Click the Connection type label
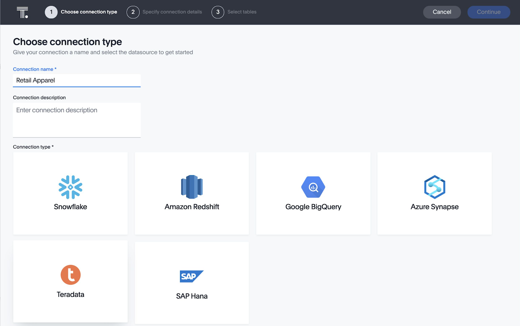The image size is (520, 326). tap(33, 147)
